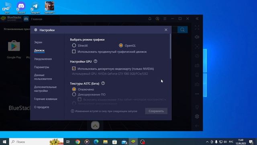Click the 'Сохранить' button
The width and height of the screenshot is (257, 145).
tap(156, 111)
